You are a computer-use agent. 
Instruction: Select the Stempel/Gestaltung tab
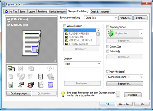(x=78, y=11)
